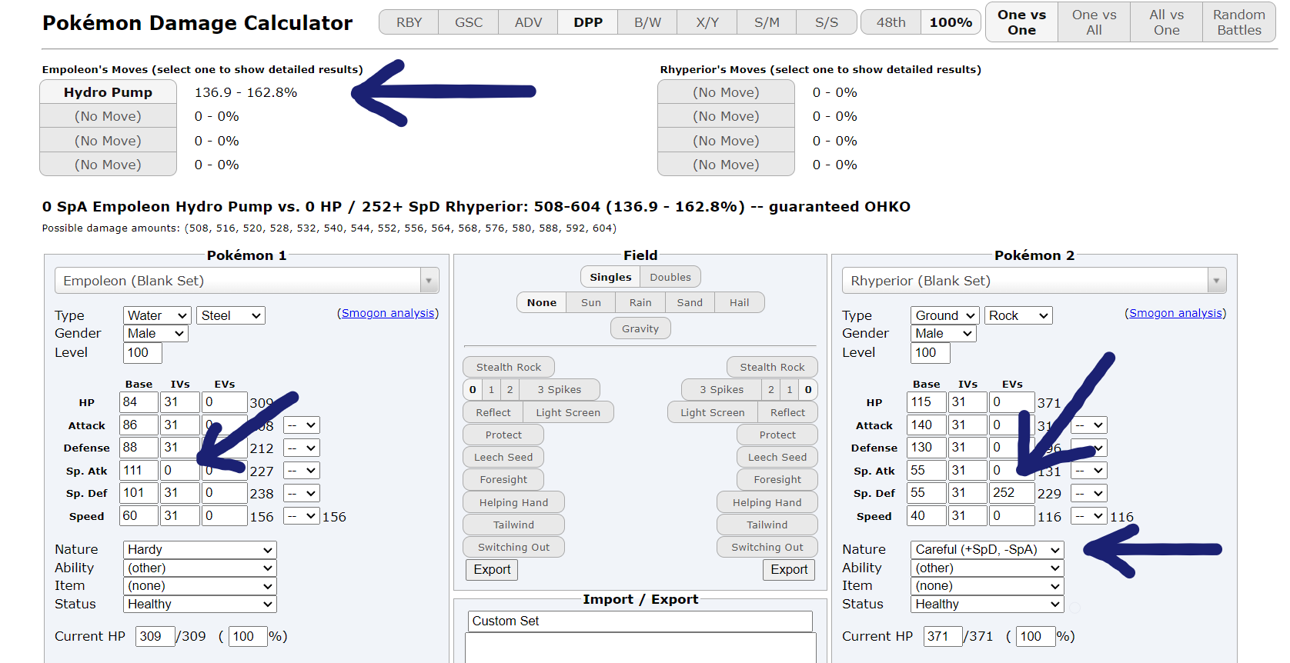Select Doubles battle format

coord(670,277)
